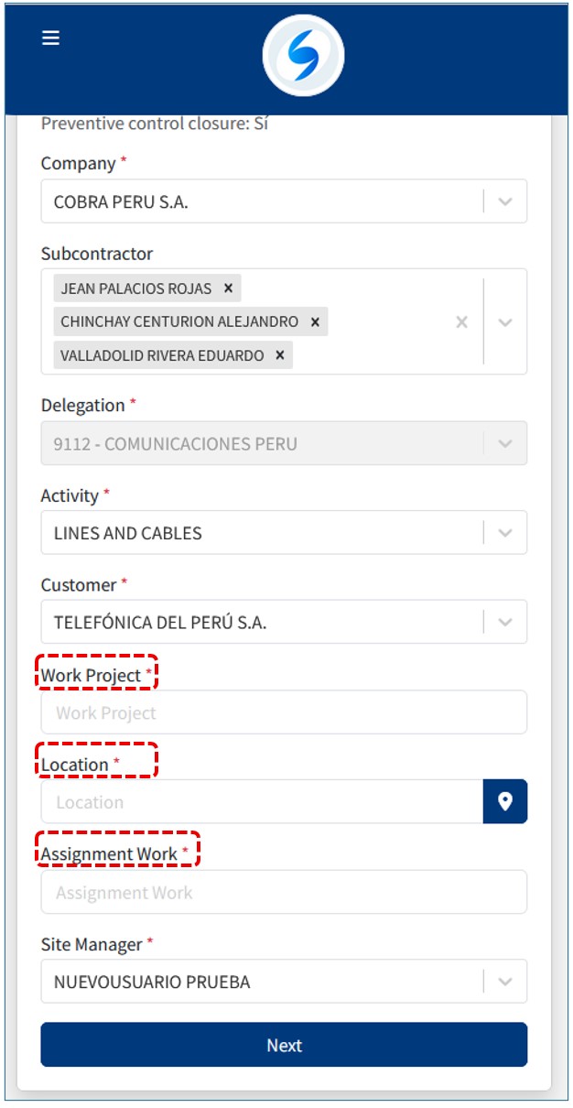Remove JEAN PALACIOS ROJAS subcontractor tag
The image size is (573, 1108).
228,288
